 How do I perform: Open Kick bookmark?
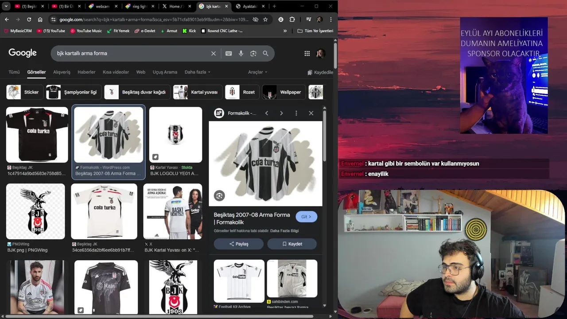189,31
